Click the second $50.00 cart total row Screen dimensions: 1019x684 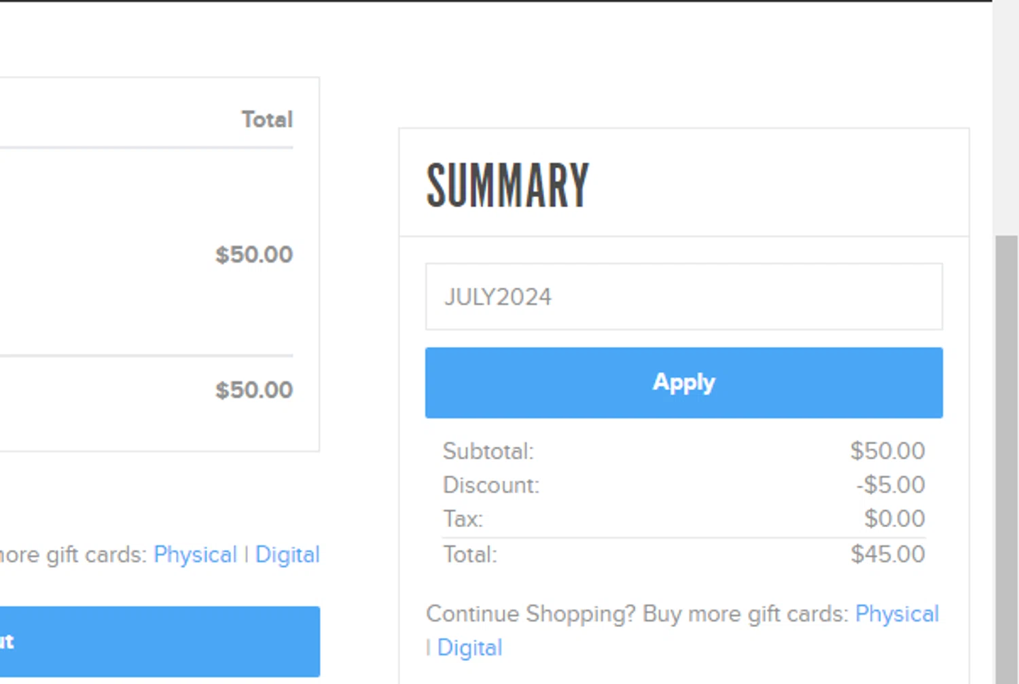coord(254,390)
